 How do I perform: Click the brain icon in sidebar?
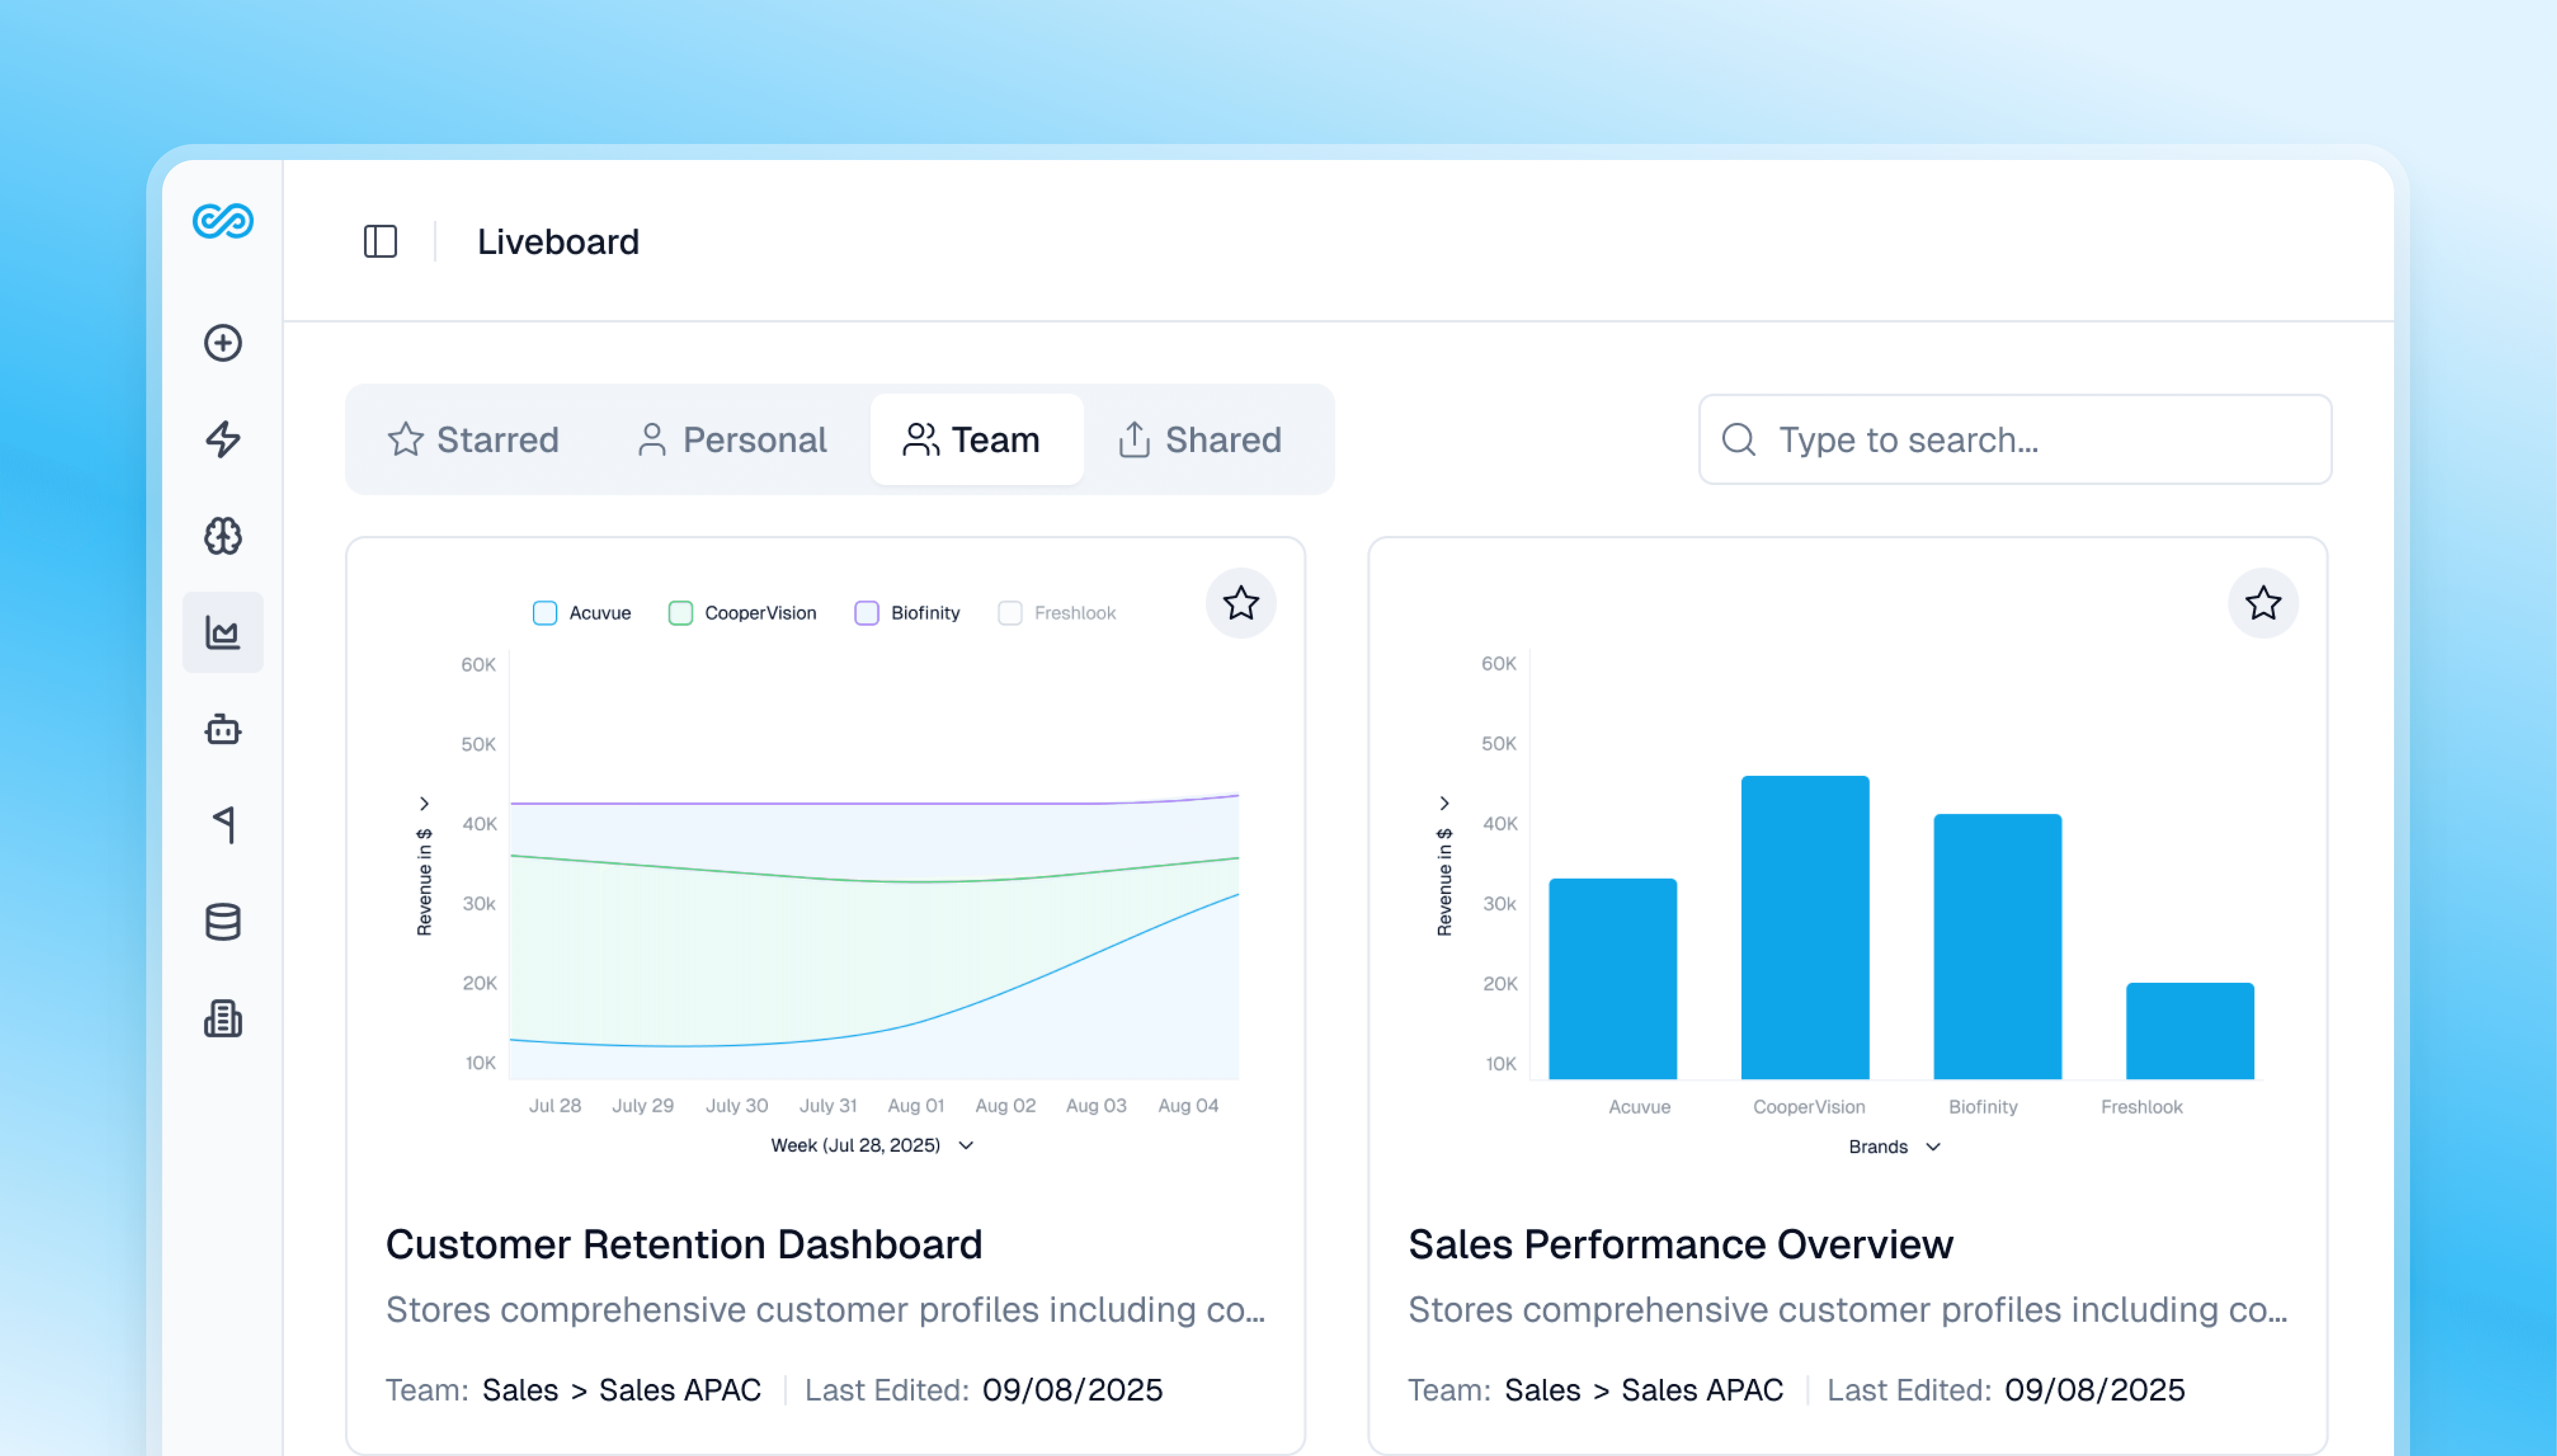point(223,536)
